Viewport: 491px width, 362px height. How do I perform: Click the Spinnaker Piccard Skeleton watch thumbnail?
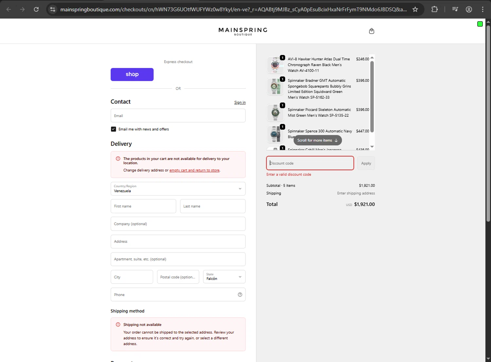pos(275,112)
